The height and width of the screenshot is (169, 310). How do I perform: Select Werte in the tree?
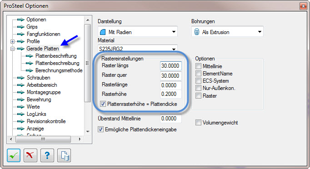coord(33,107)
